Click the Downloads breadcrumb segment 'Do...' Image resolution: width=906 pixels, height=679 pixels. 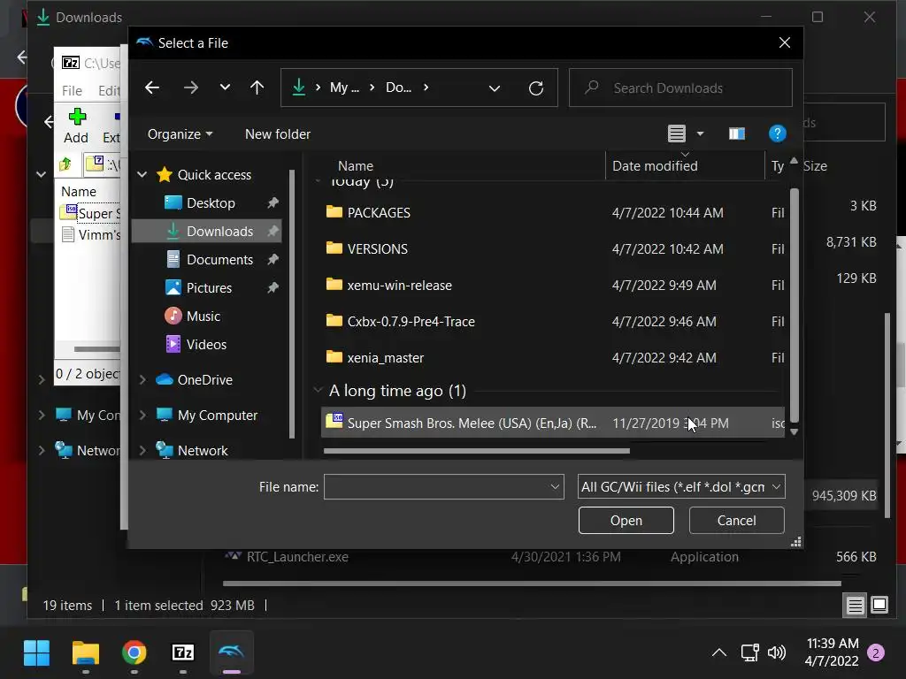click(x=399, y=88)
